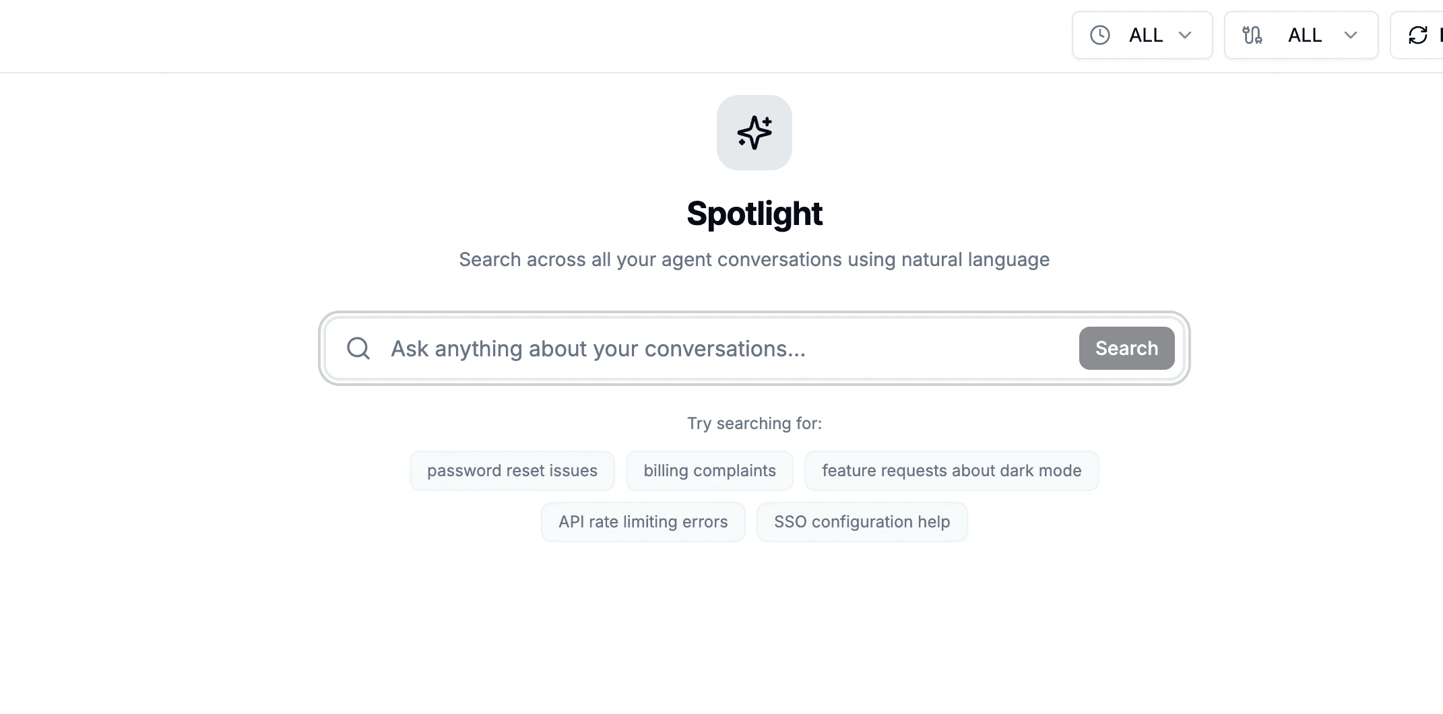This screenshot has height=714, width=1443.
Task: Click the Try searching for label
Action: point(754,423)
